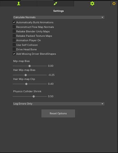
Task: Click the Mip-map Bias value 0.00
Action: [x=51, y=66]
